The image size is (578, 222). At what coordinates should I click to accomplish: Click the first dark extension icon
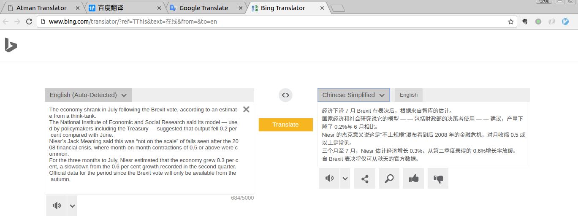(525, 22)
